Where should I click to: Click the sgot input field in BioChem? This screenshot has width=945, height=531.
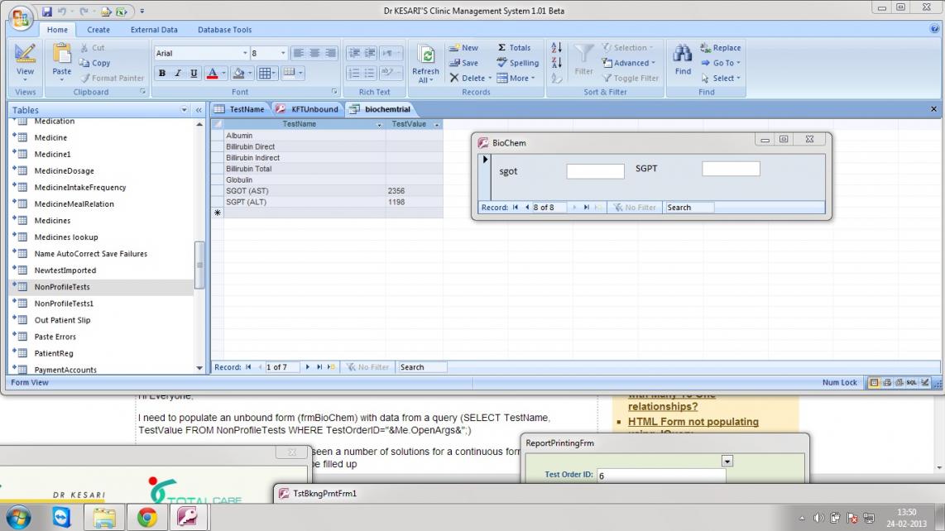click(595, 171)
